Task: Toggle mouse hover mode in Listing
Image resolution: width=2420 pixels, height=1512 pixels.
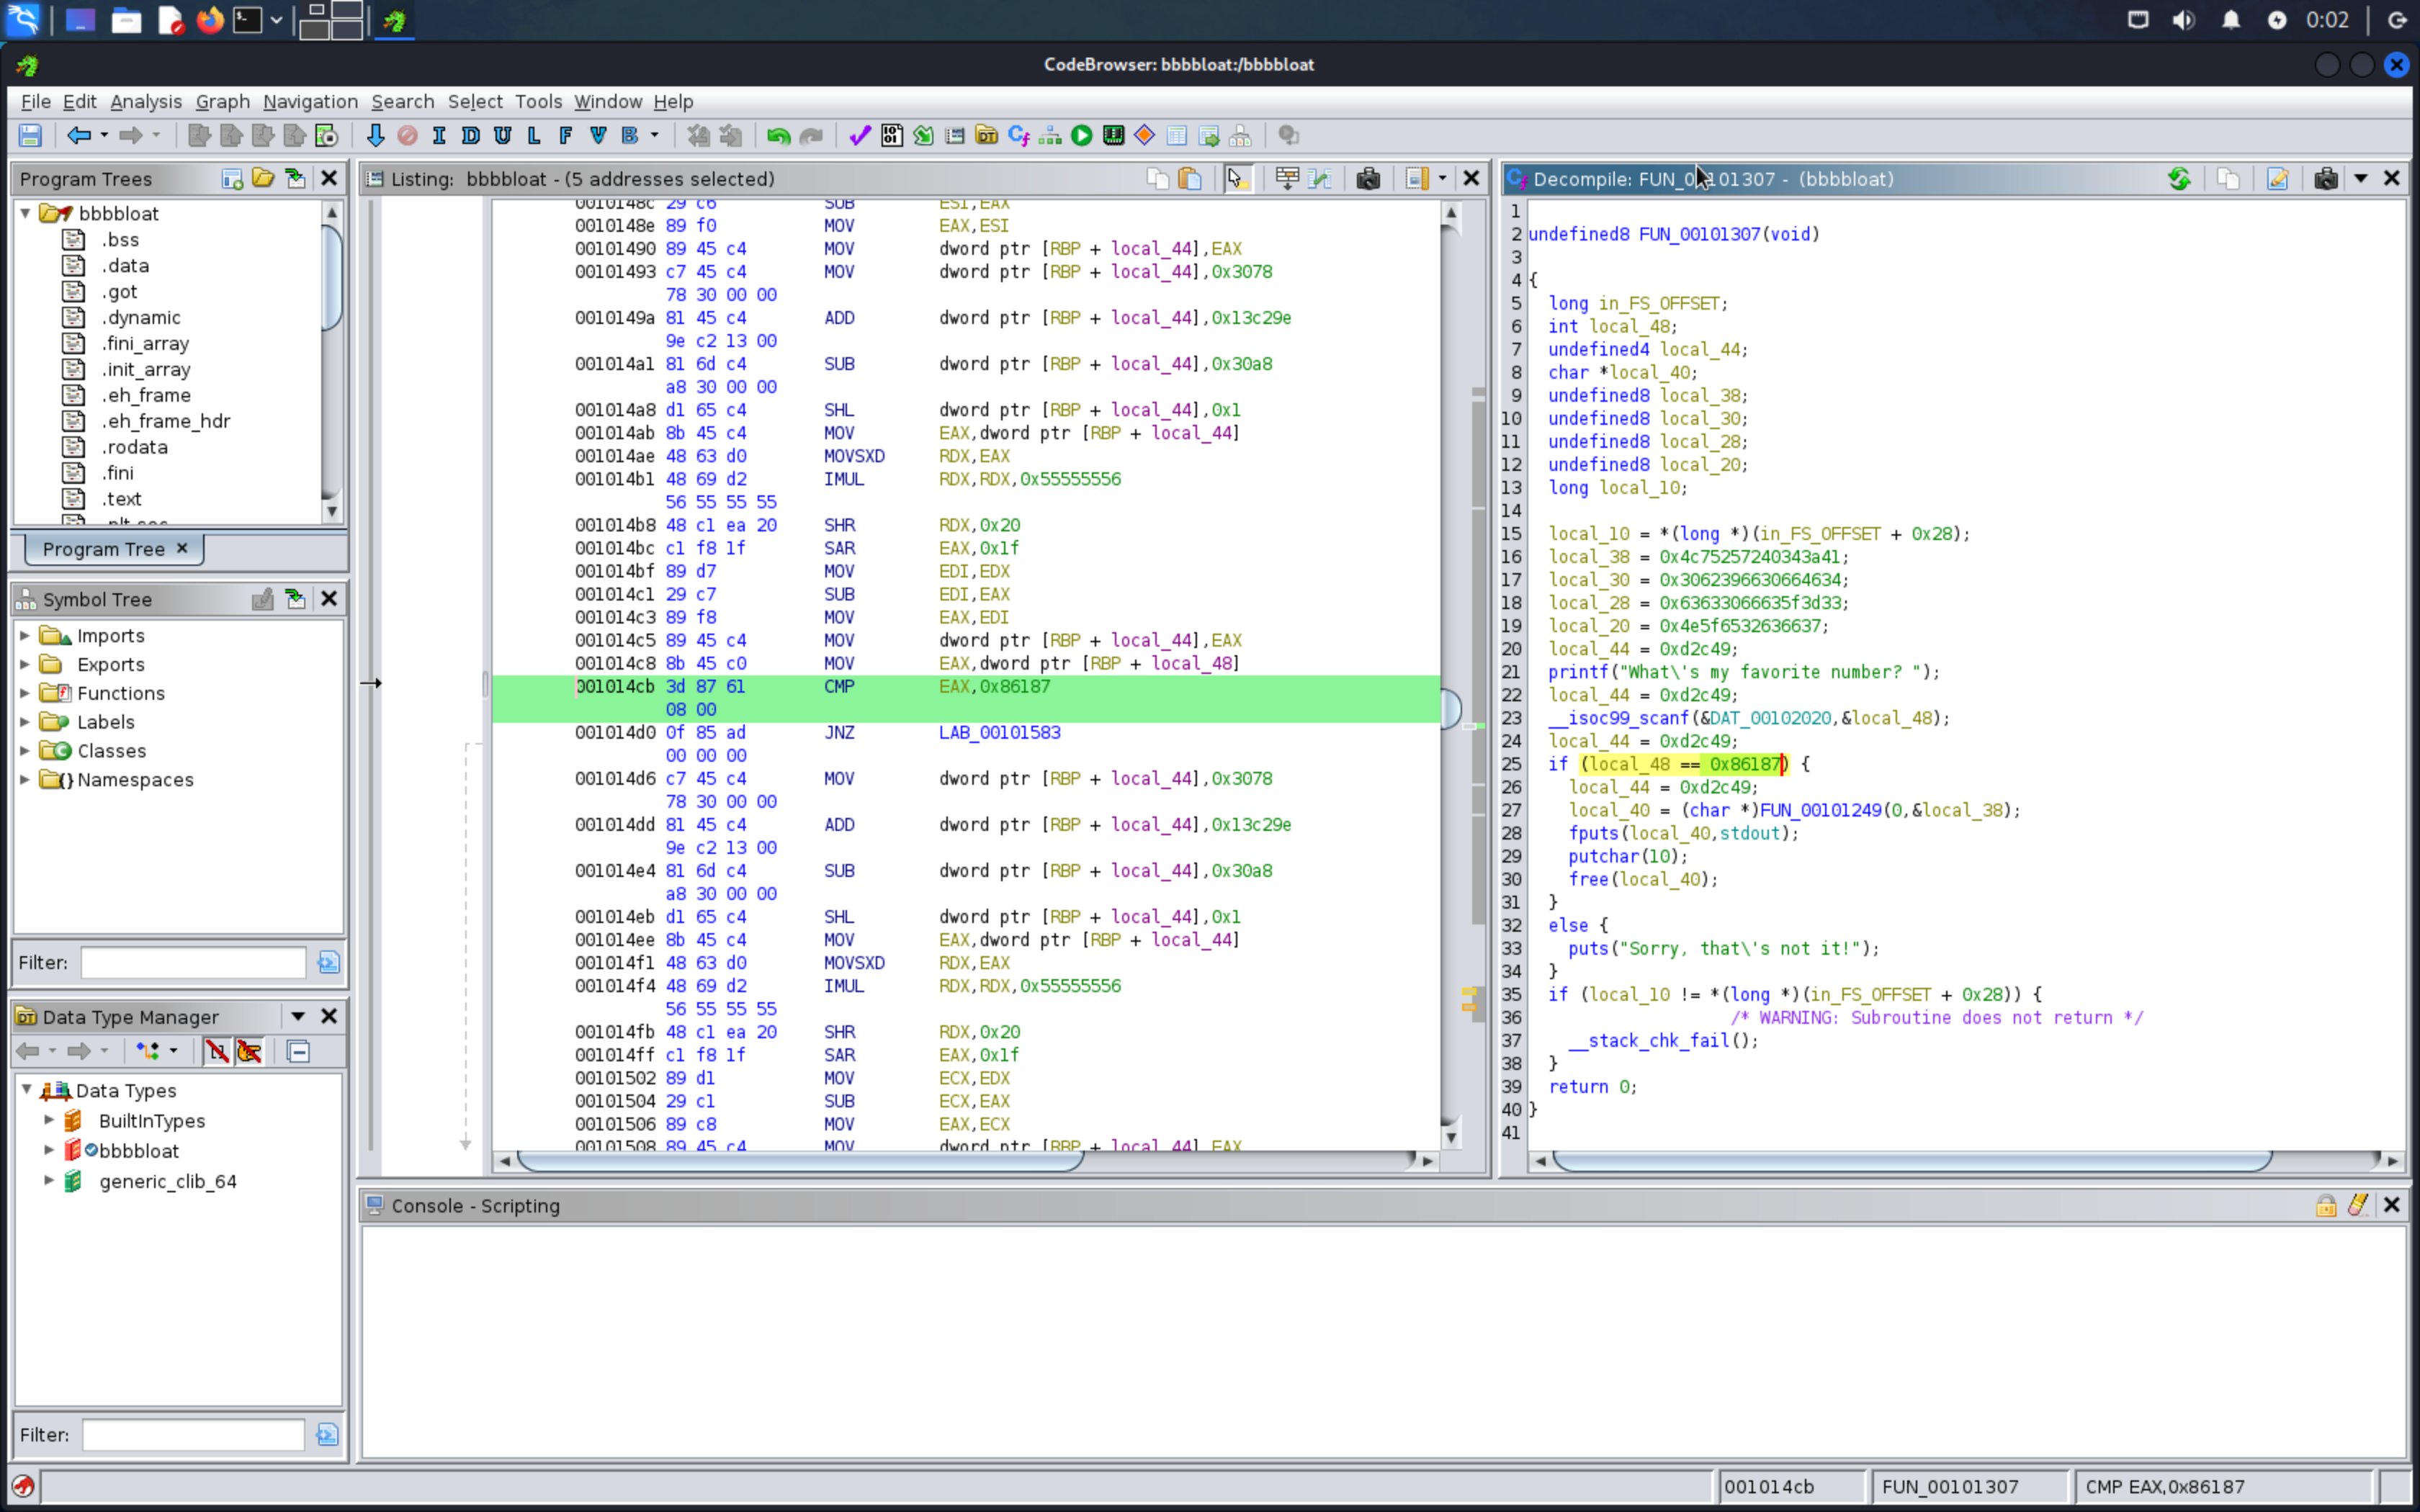Action: pyautogui.click(x=1237, y=179)
